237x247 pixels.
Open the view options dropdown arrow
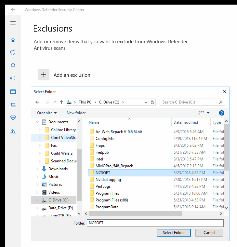[208, 113]
